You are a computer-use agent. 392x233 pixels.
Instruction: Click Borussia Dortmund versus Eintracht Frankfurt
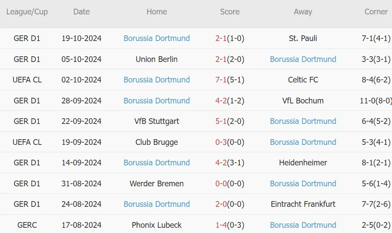(157, 204)
